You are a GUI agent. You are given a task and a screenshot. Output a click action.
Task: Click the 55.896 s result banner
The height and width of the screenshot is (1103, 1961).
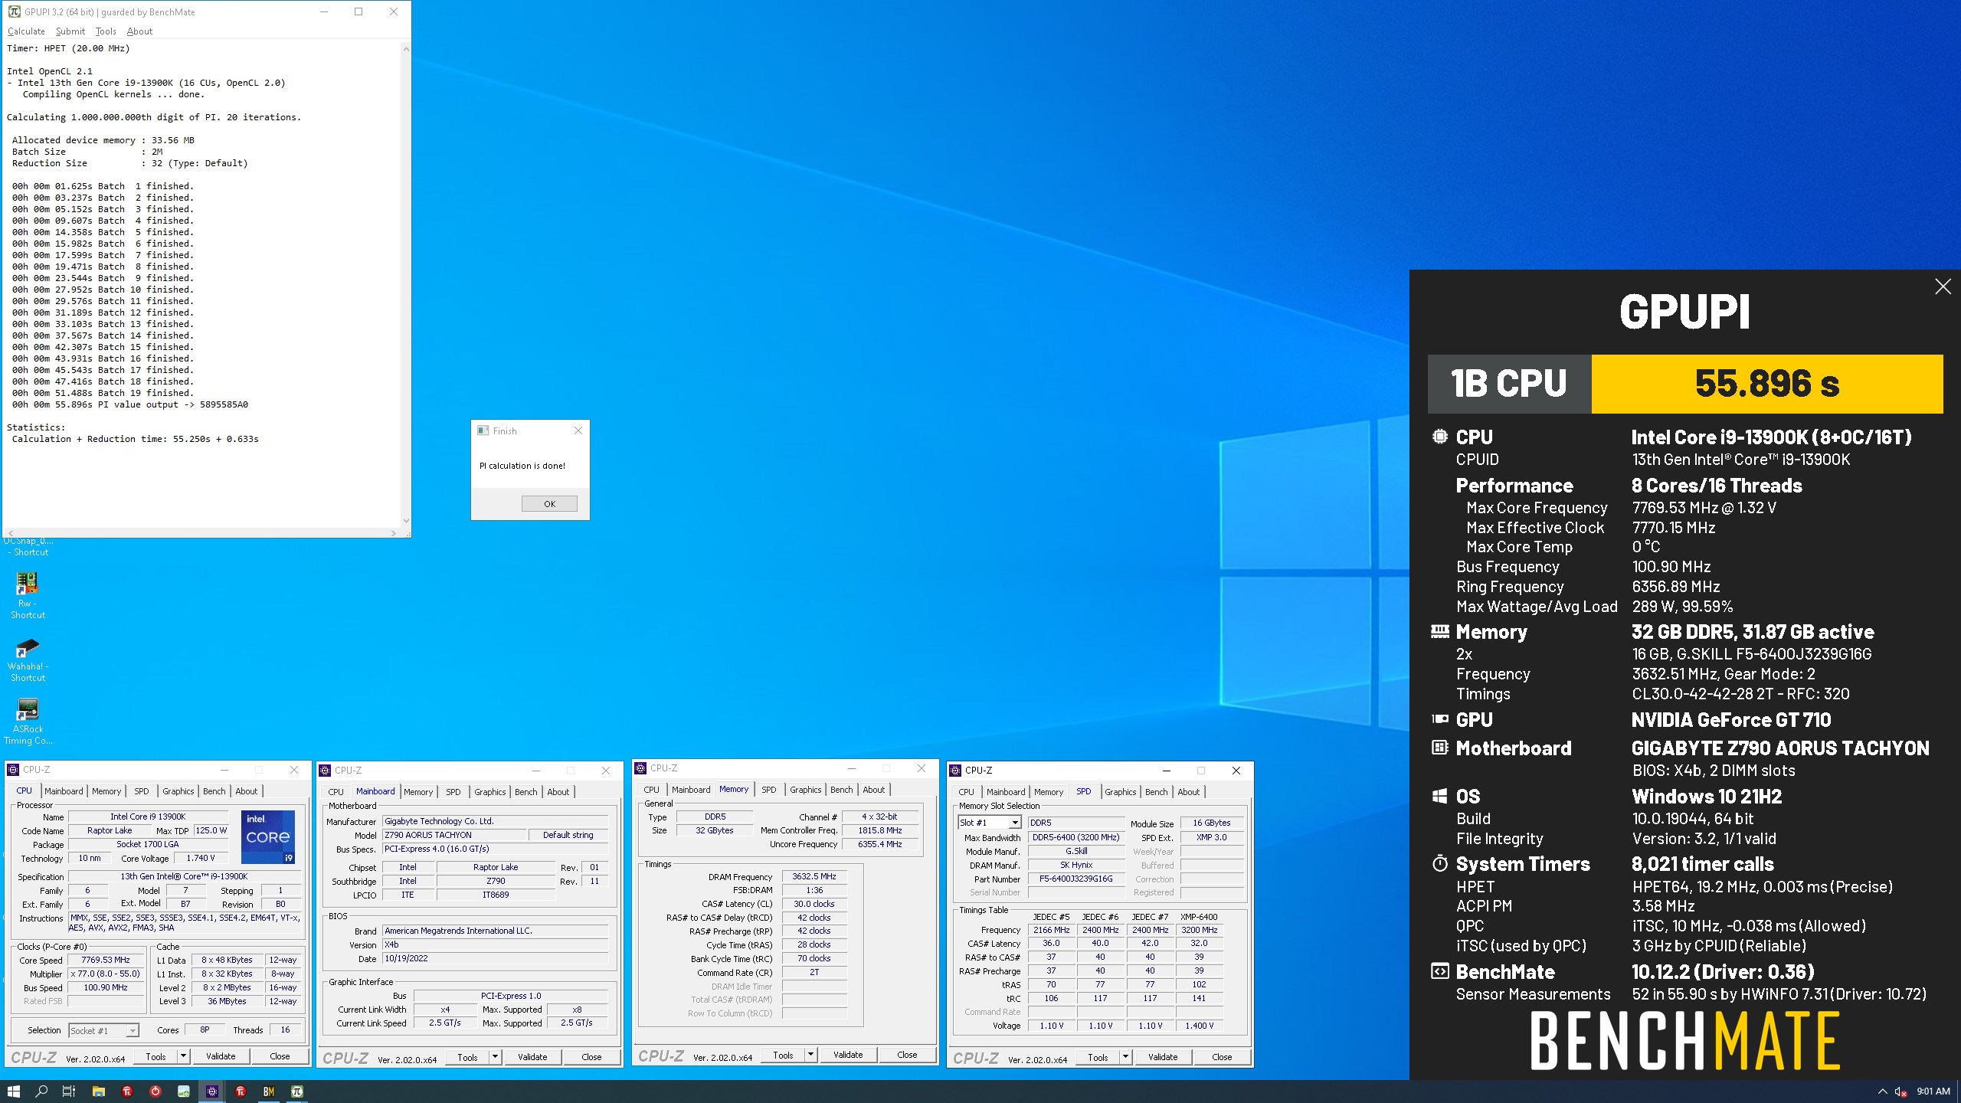pyautogui.click(x=1766, y=384)
